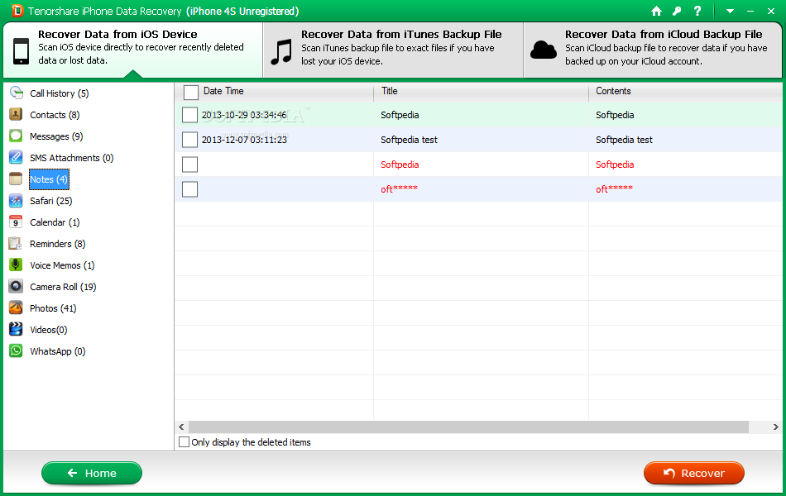Open the title bar dropdown arrow menu
This screenshot has width=786, height=496.
click(730, 11)
